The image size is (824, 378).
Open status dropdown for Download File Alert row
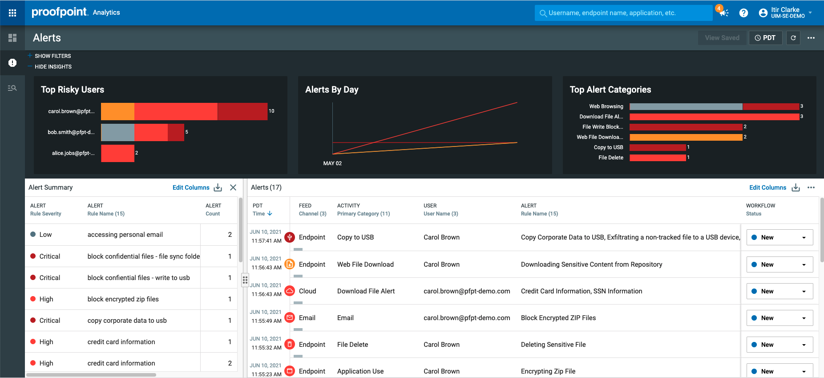tap(780, 291)
